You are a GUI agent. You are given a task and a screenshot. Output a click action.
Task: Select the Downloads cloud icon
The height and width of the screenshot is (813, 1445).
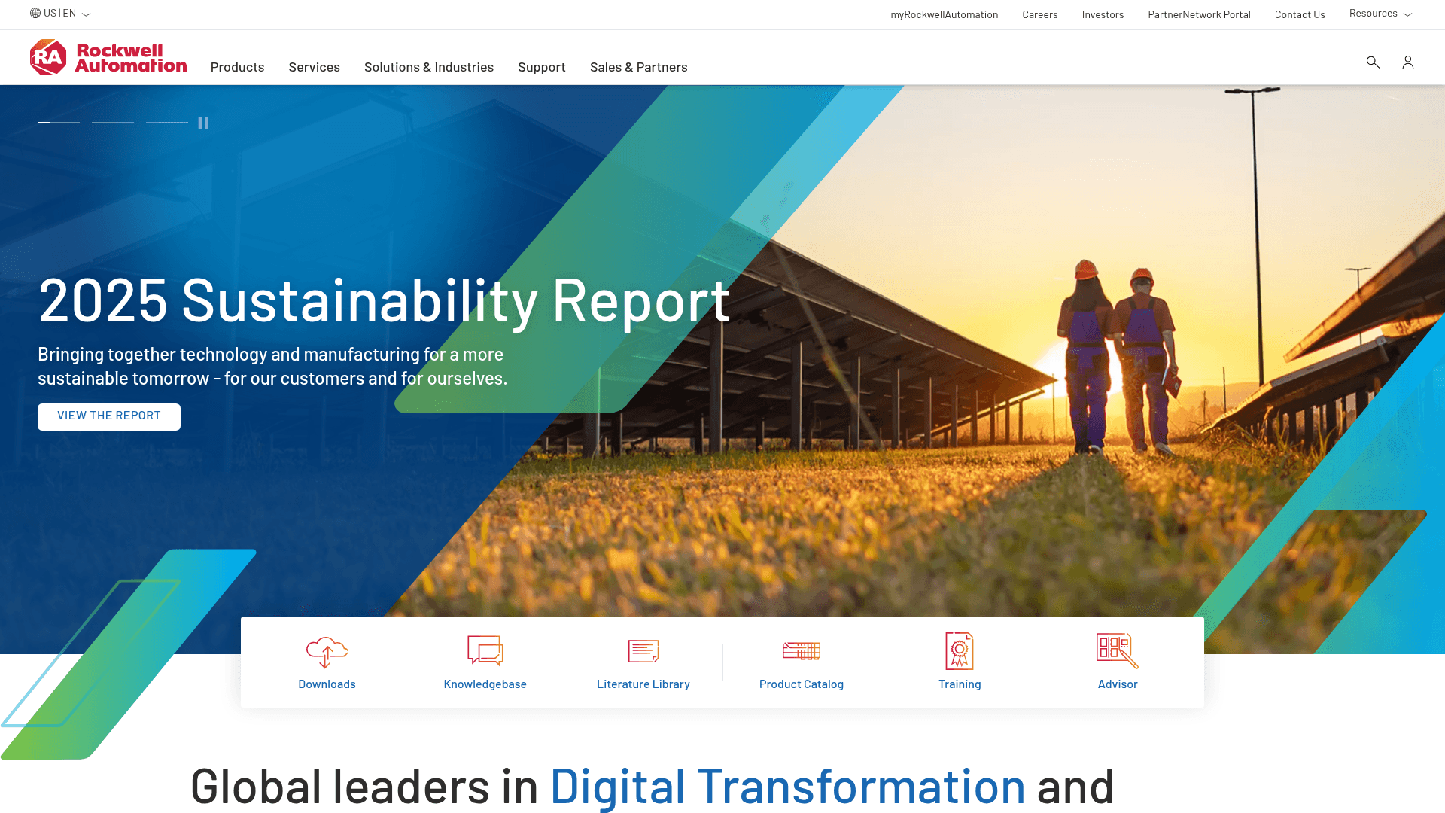(x=327, y=651)
